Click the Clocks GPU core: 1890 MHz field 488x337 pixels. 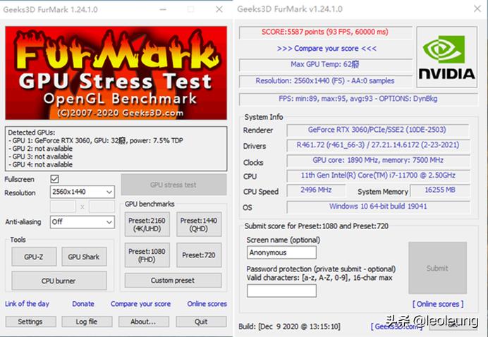(377, 161)
